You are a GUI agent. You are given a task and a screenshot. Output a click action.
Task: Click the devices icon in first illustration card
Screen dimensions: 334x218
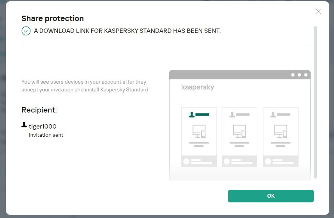(x=199, y=131)
